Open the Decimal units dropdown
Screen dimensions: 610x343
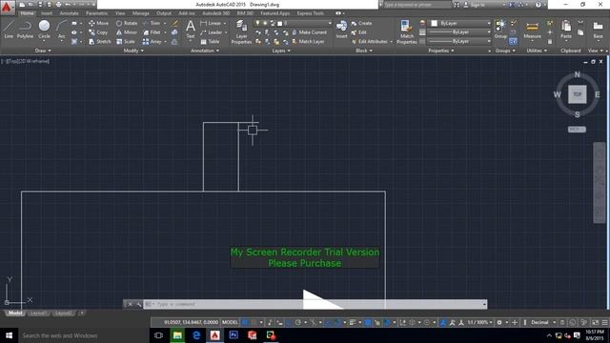[x=543, y=322]
